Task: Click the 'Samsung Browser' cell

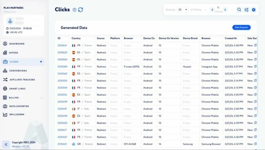Action: [x=211, y=144]
